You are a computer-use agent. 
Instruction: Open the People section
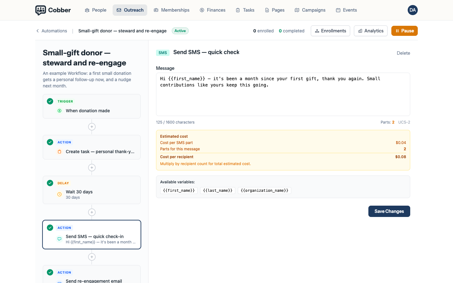96,10
